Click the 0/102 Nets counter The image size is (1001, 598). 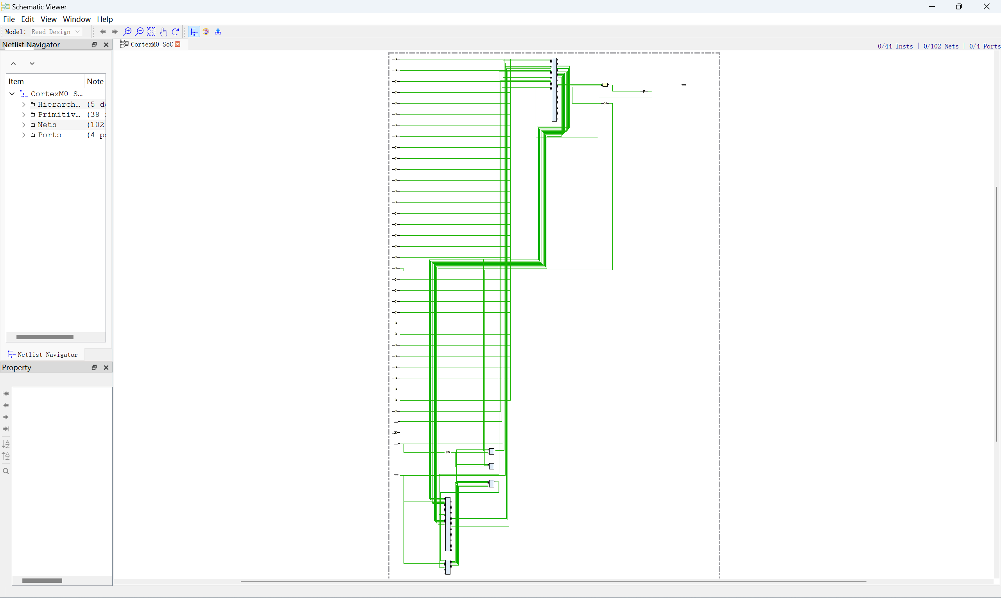click(x=941, y=47)
